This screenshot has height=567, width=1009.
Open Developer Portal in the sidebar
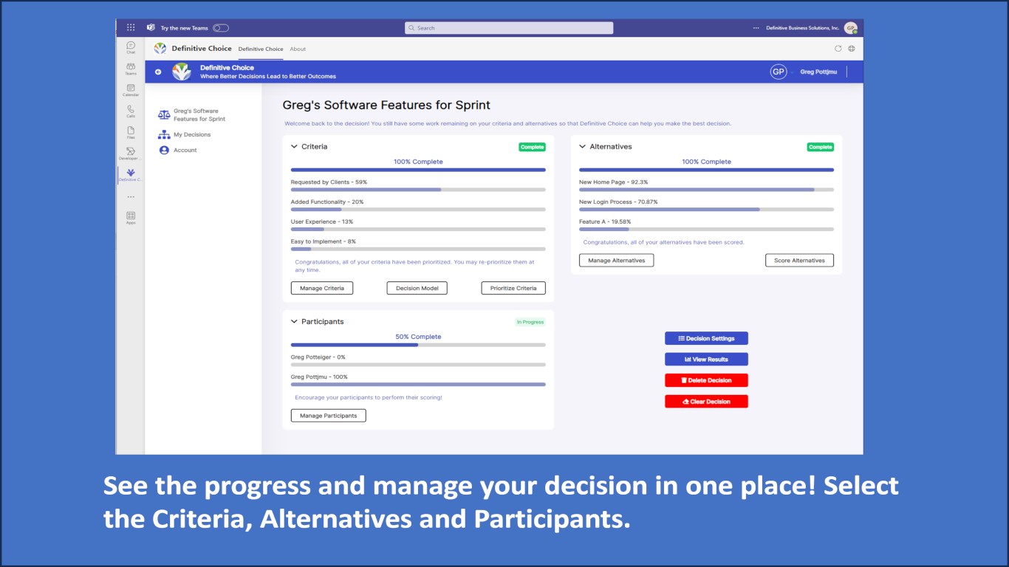pyautogui.click(x=131, y=154)
